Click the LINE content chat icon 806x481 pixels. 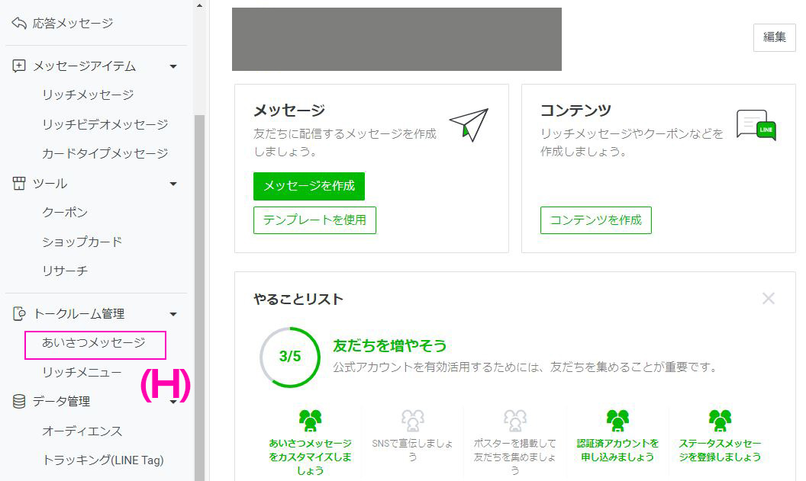click(x=756, y=125)
